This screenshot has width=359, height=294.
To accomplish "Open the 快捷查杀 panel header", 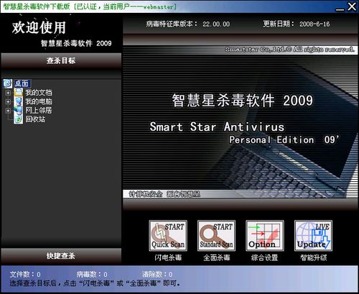I will 61,256.
